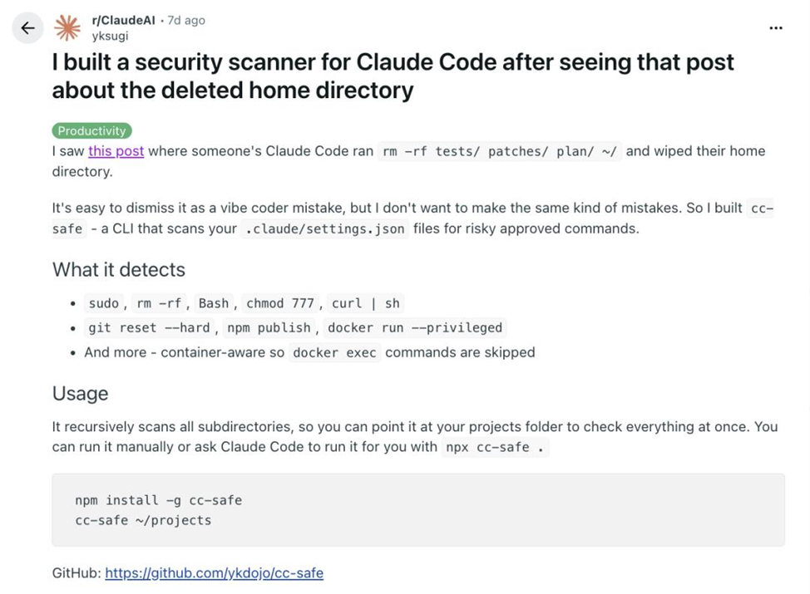Go to the r/ClaudeAI subreddit link
Viewport: 810px width, 594px height.
123,20
